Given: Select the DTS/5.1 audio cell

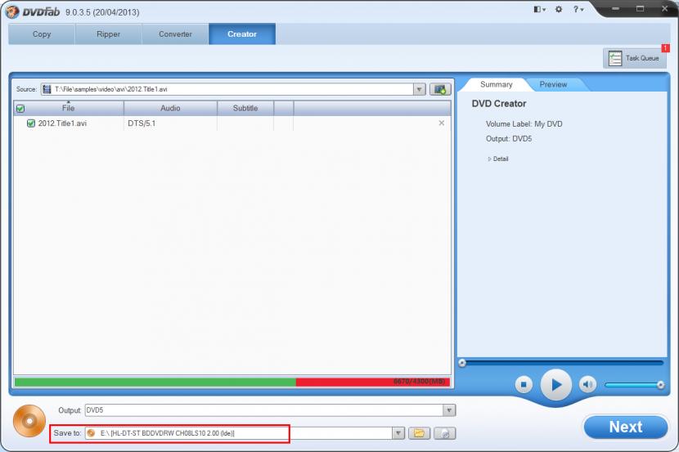Looking at the screenshot, I should pyautogui.click(x=142, y=123).
